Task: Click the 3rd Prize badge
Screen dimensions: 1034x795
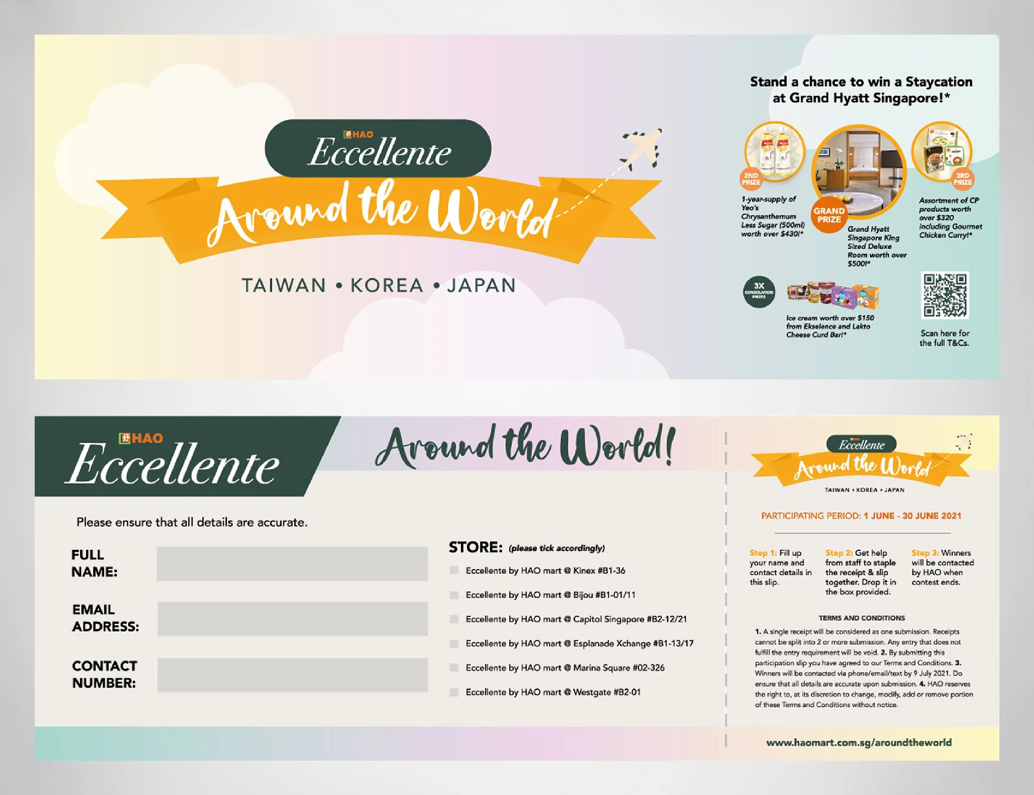Action: coord(963,179)
